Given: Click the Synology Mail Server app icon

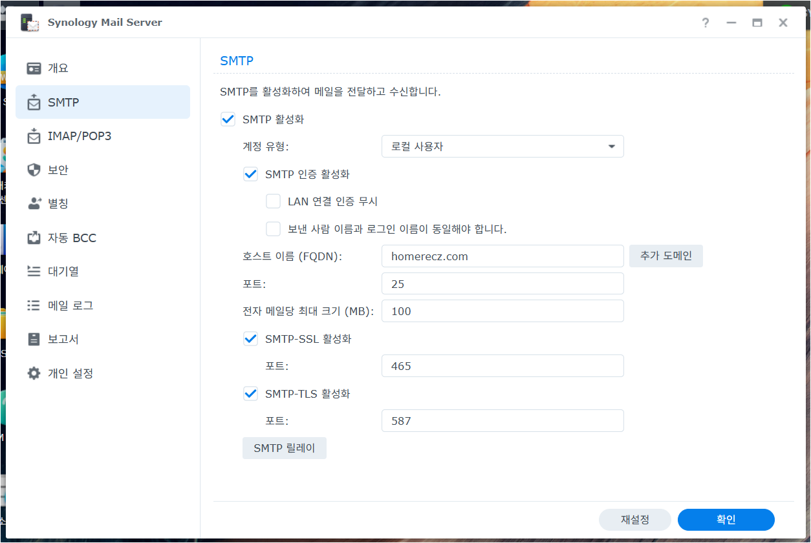Looking at the screenshot, I should pyautogui.click(x=30, y=23).
